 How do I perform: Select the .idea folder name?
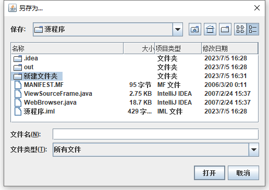(x=31, y=58)
